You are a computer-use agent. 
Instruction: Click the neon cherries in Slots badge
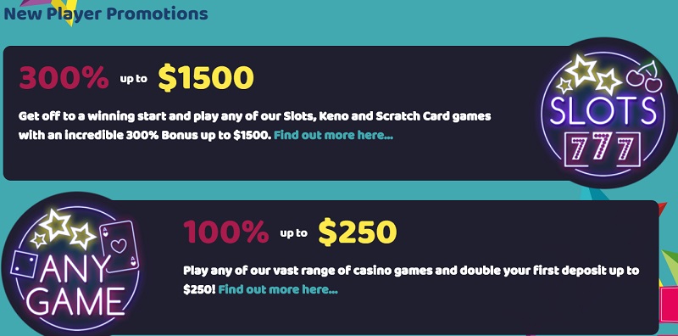pyautogui.click(x=644, y=77)
